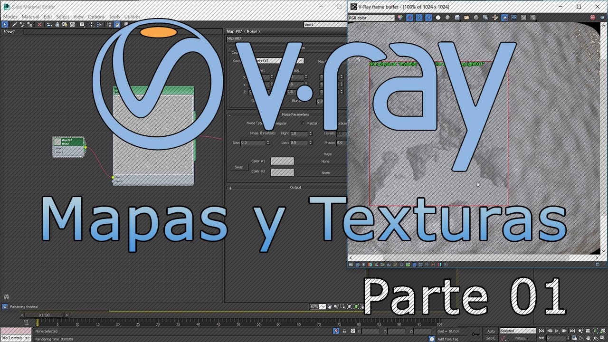Toggle Set Key mode button
This screenshot has height=342, width=608.
tap(491, 338)
